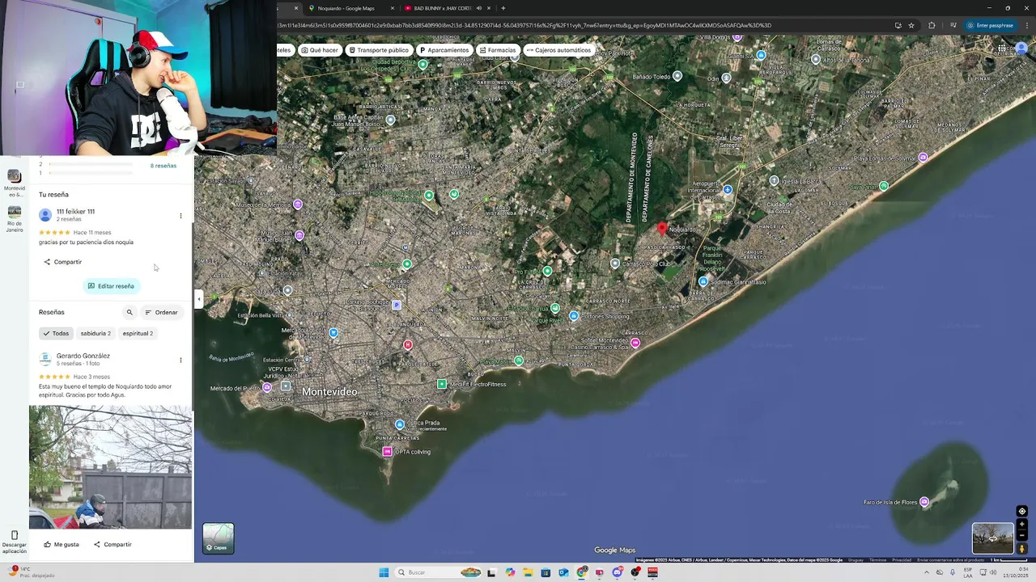Viewport: 1036px width, 582px height.
Task: Filter reviews by espiritual chip
Action: pyautogui.click(x=138, y=333)
